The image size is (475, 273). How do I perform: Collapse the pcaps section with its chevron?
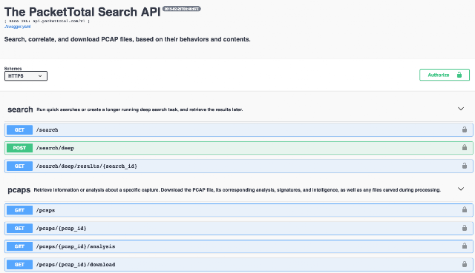click(461, 189)
